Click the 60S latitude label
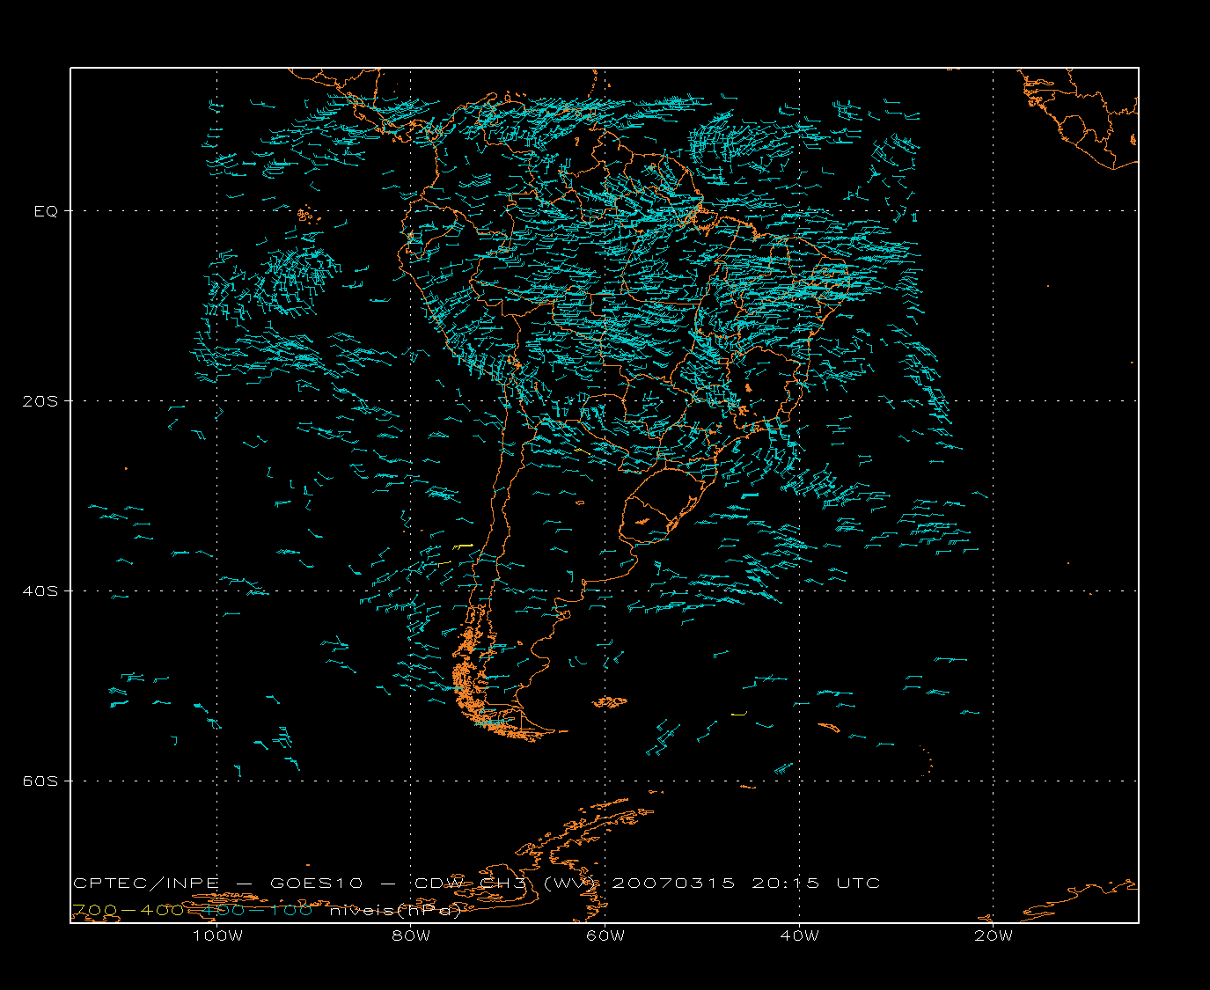Image resolution: width=1210 pixels, height=990 pixels. [x=40, y=781]
